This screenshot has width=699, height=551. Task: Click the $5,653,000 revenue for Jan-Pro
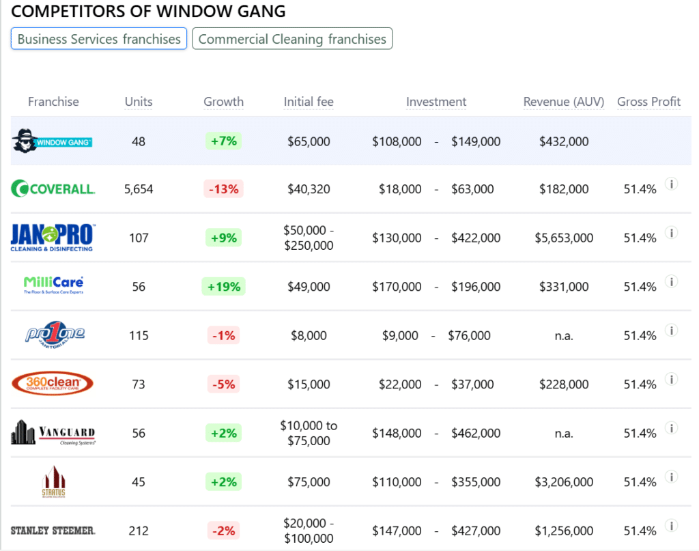tap(563, 238)
